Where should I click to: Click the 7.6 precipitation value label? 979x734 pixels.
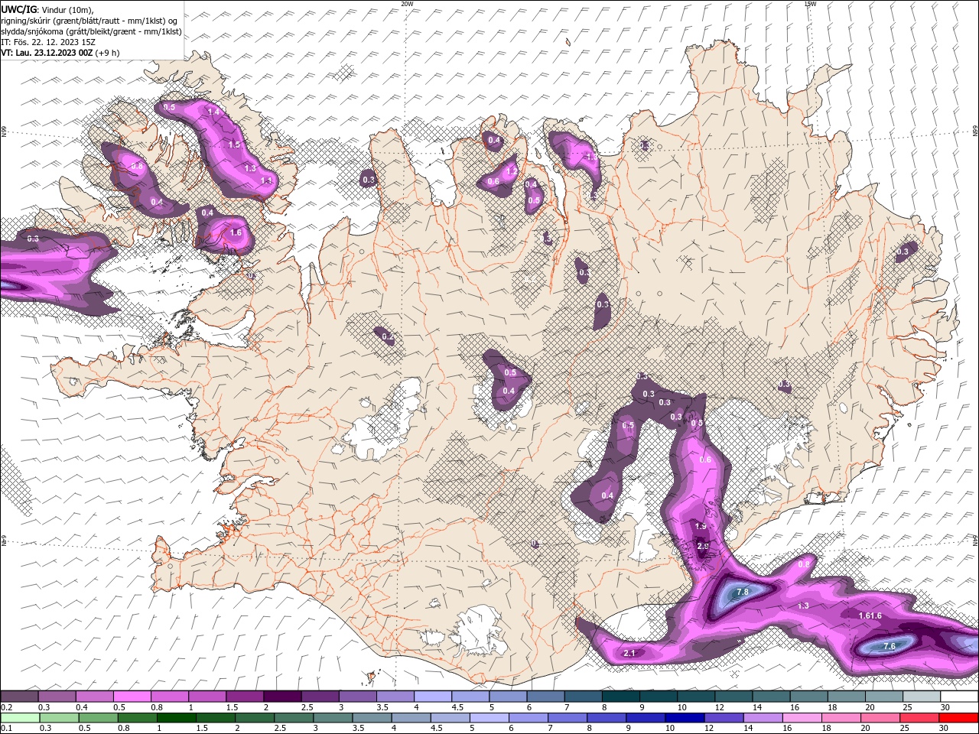[x=890, y=646]
